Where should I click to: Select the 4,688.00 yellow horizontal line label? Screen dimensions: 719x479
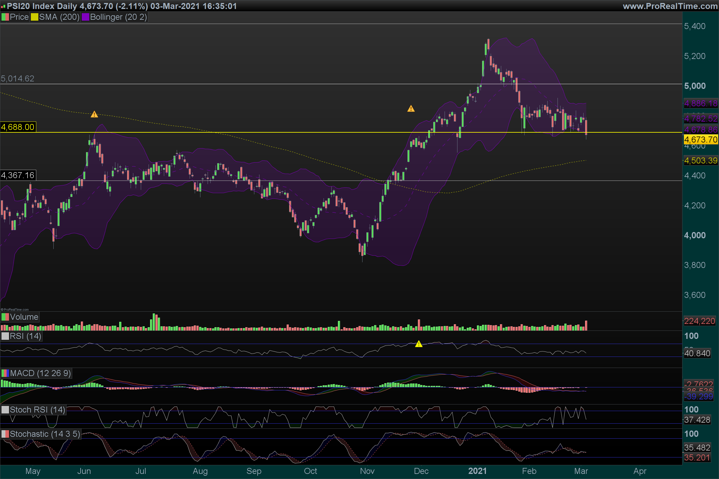tap(18, 127)
